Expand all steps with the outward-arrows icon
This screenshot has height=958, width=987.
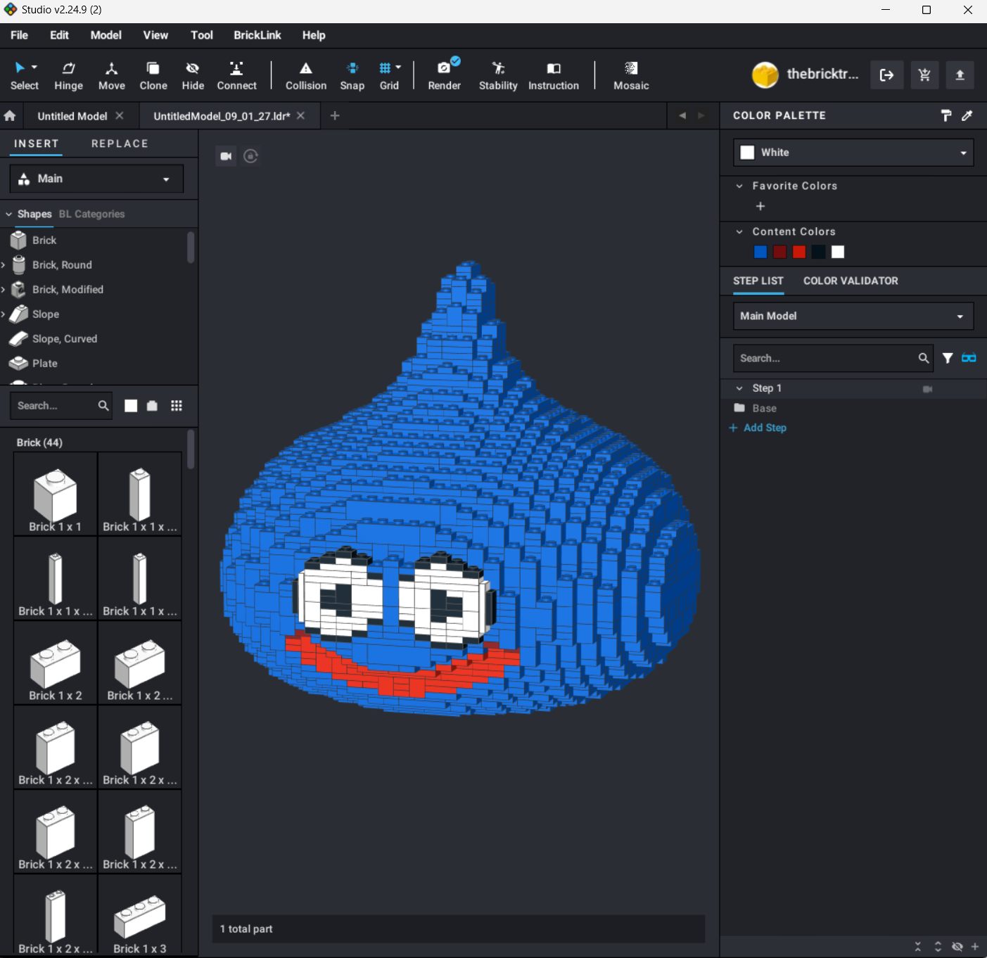tap(938, 947)
